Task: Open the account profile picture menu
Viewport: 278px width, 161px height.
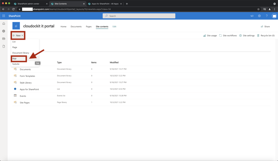Action: point(274,16)
